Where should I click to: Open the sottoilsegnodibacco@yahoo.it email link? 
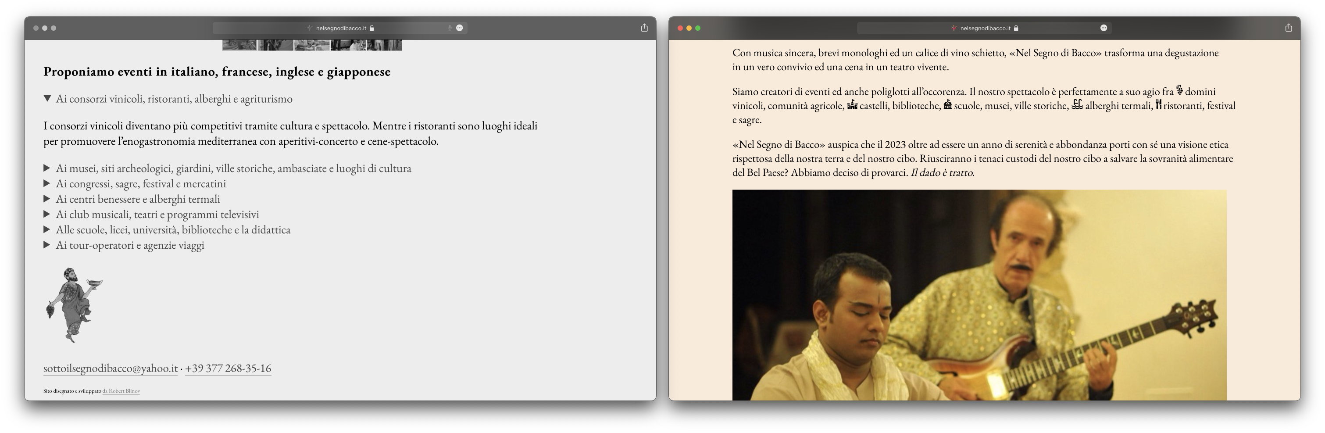tap(110, 368)
